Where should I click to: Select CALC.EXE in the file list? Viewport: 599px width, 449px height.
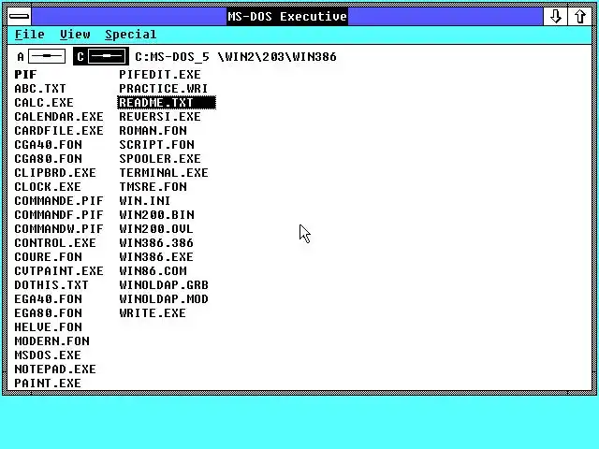point(44,103)
